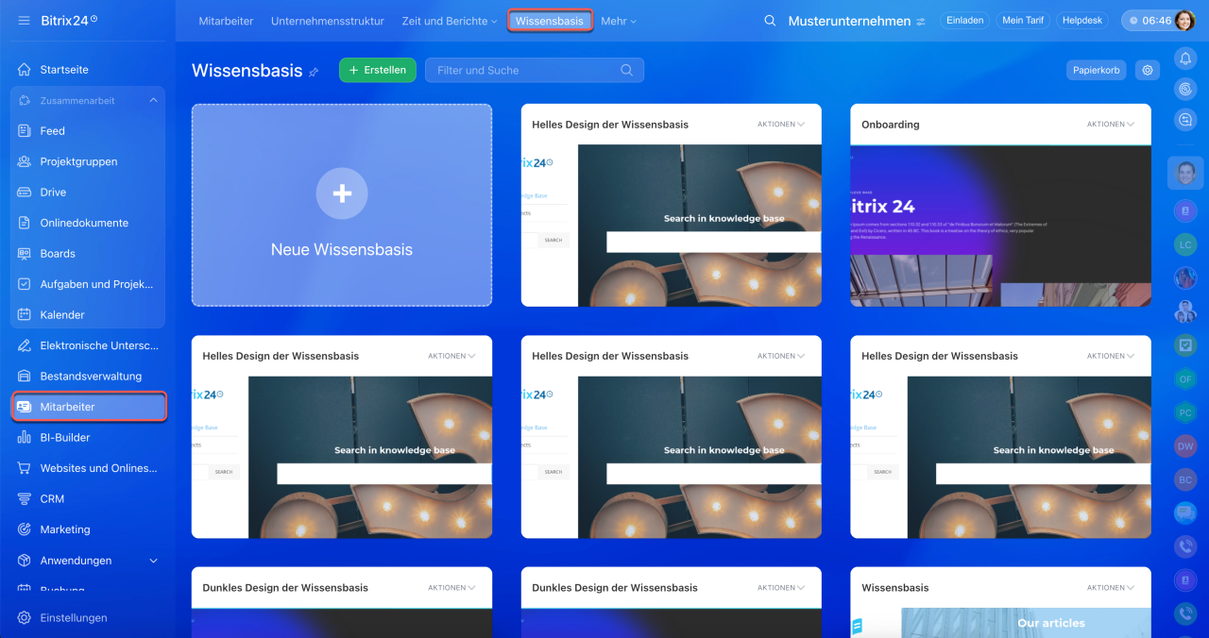The width and height of the screenshot is (1209, 638).
Task: Expand the Anwendungen menu item
Action: pyautogui.click(x=153, y=561)
